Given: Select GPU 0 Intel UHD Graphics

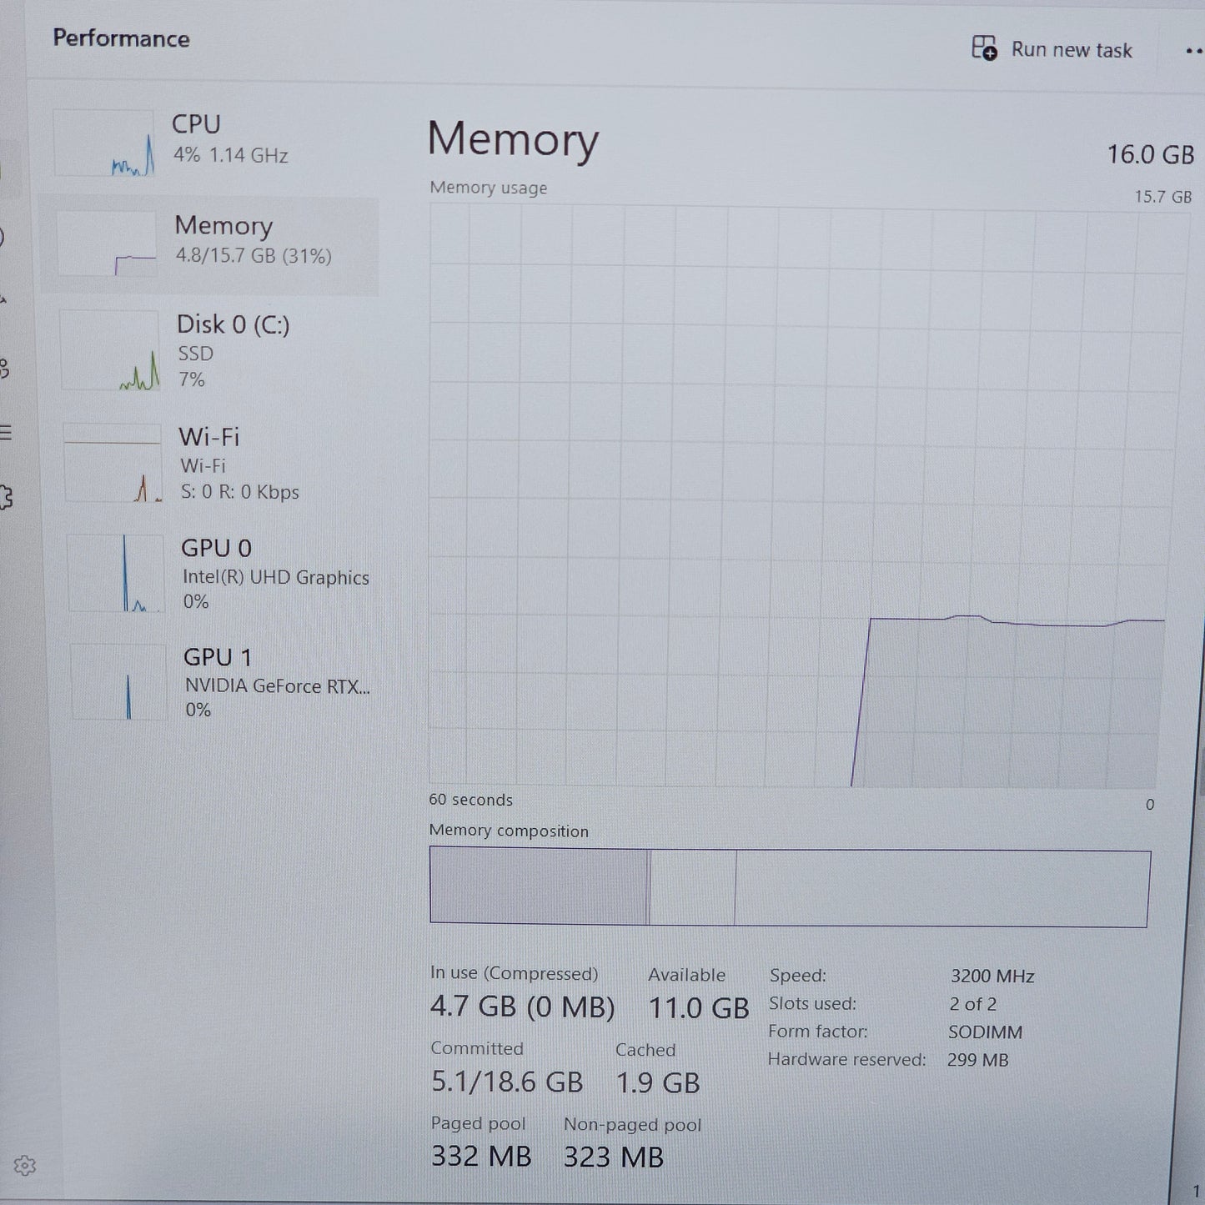Looking at the screenshot, I should pos(218,574).
